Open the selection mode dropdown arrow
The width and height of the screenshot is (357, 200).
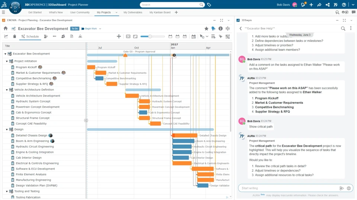click(x=207, y=36)
